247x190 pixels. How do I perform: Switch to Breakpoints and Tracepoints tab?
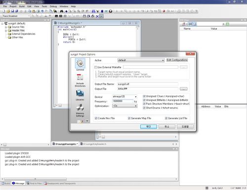60,184
